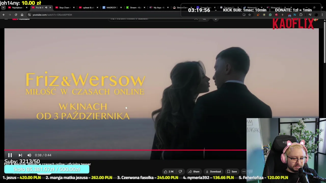This screenshot has width=326, height=183.
Task: Open the browser home page
Action: (x=22, y=15)
